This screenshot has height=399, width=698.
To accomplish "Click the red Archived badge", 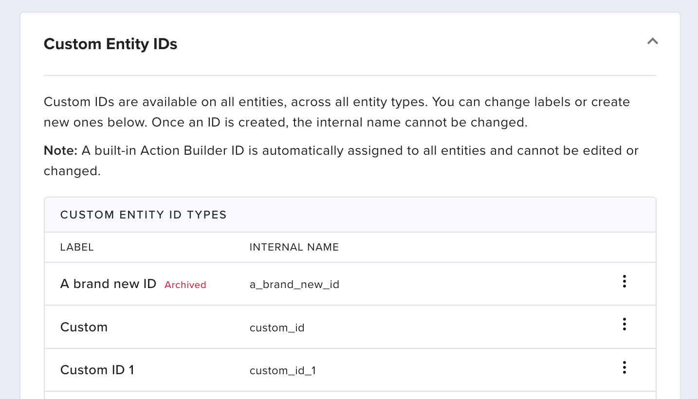I will point(185,285).
